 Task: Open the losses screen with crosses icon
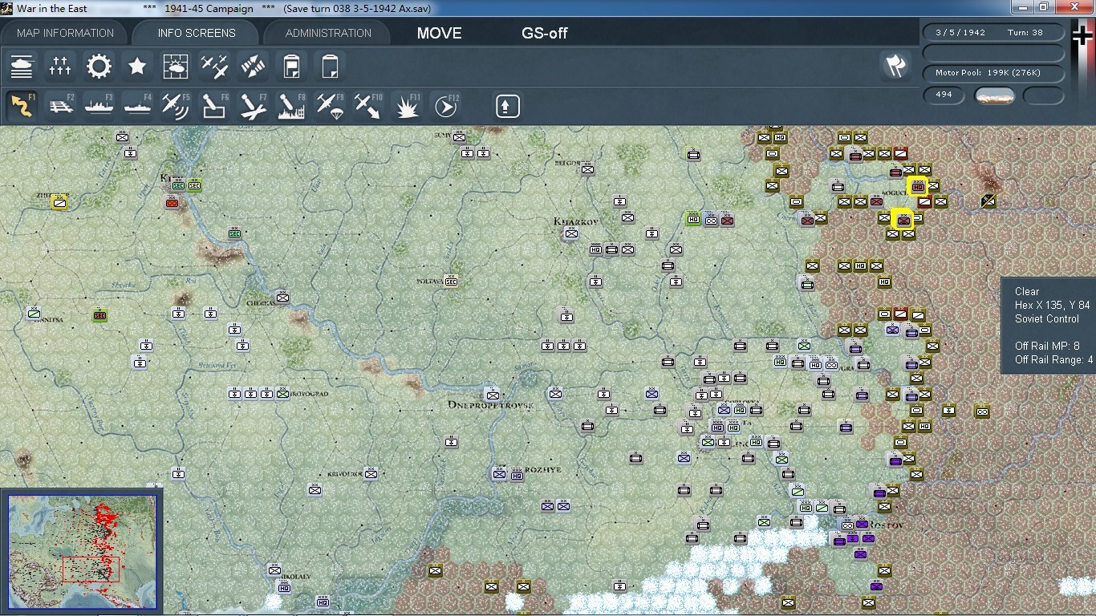point(60,67)
